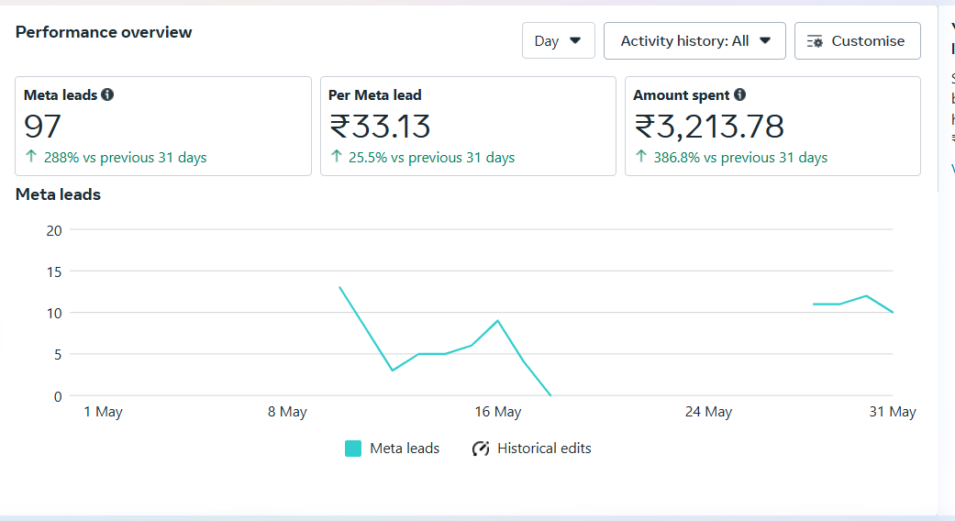Click the 31 May chart data point
955x521 pixels.
893,312
